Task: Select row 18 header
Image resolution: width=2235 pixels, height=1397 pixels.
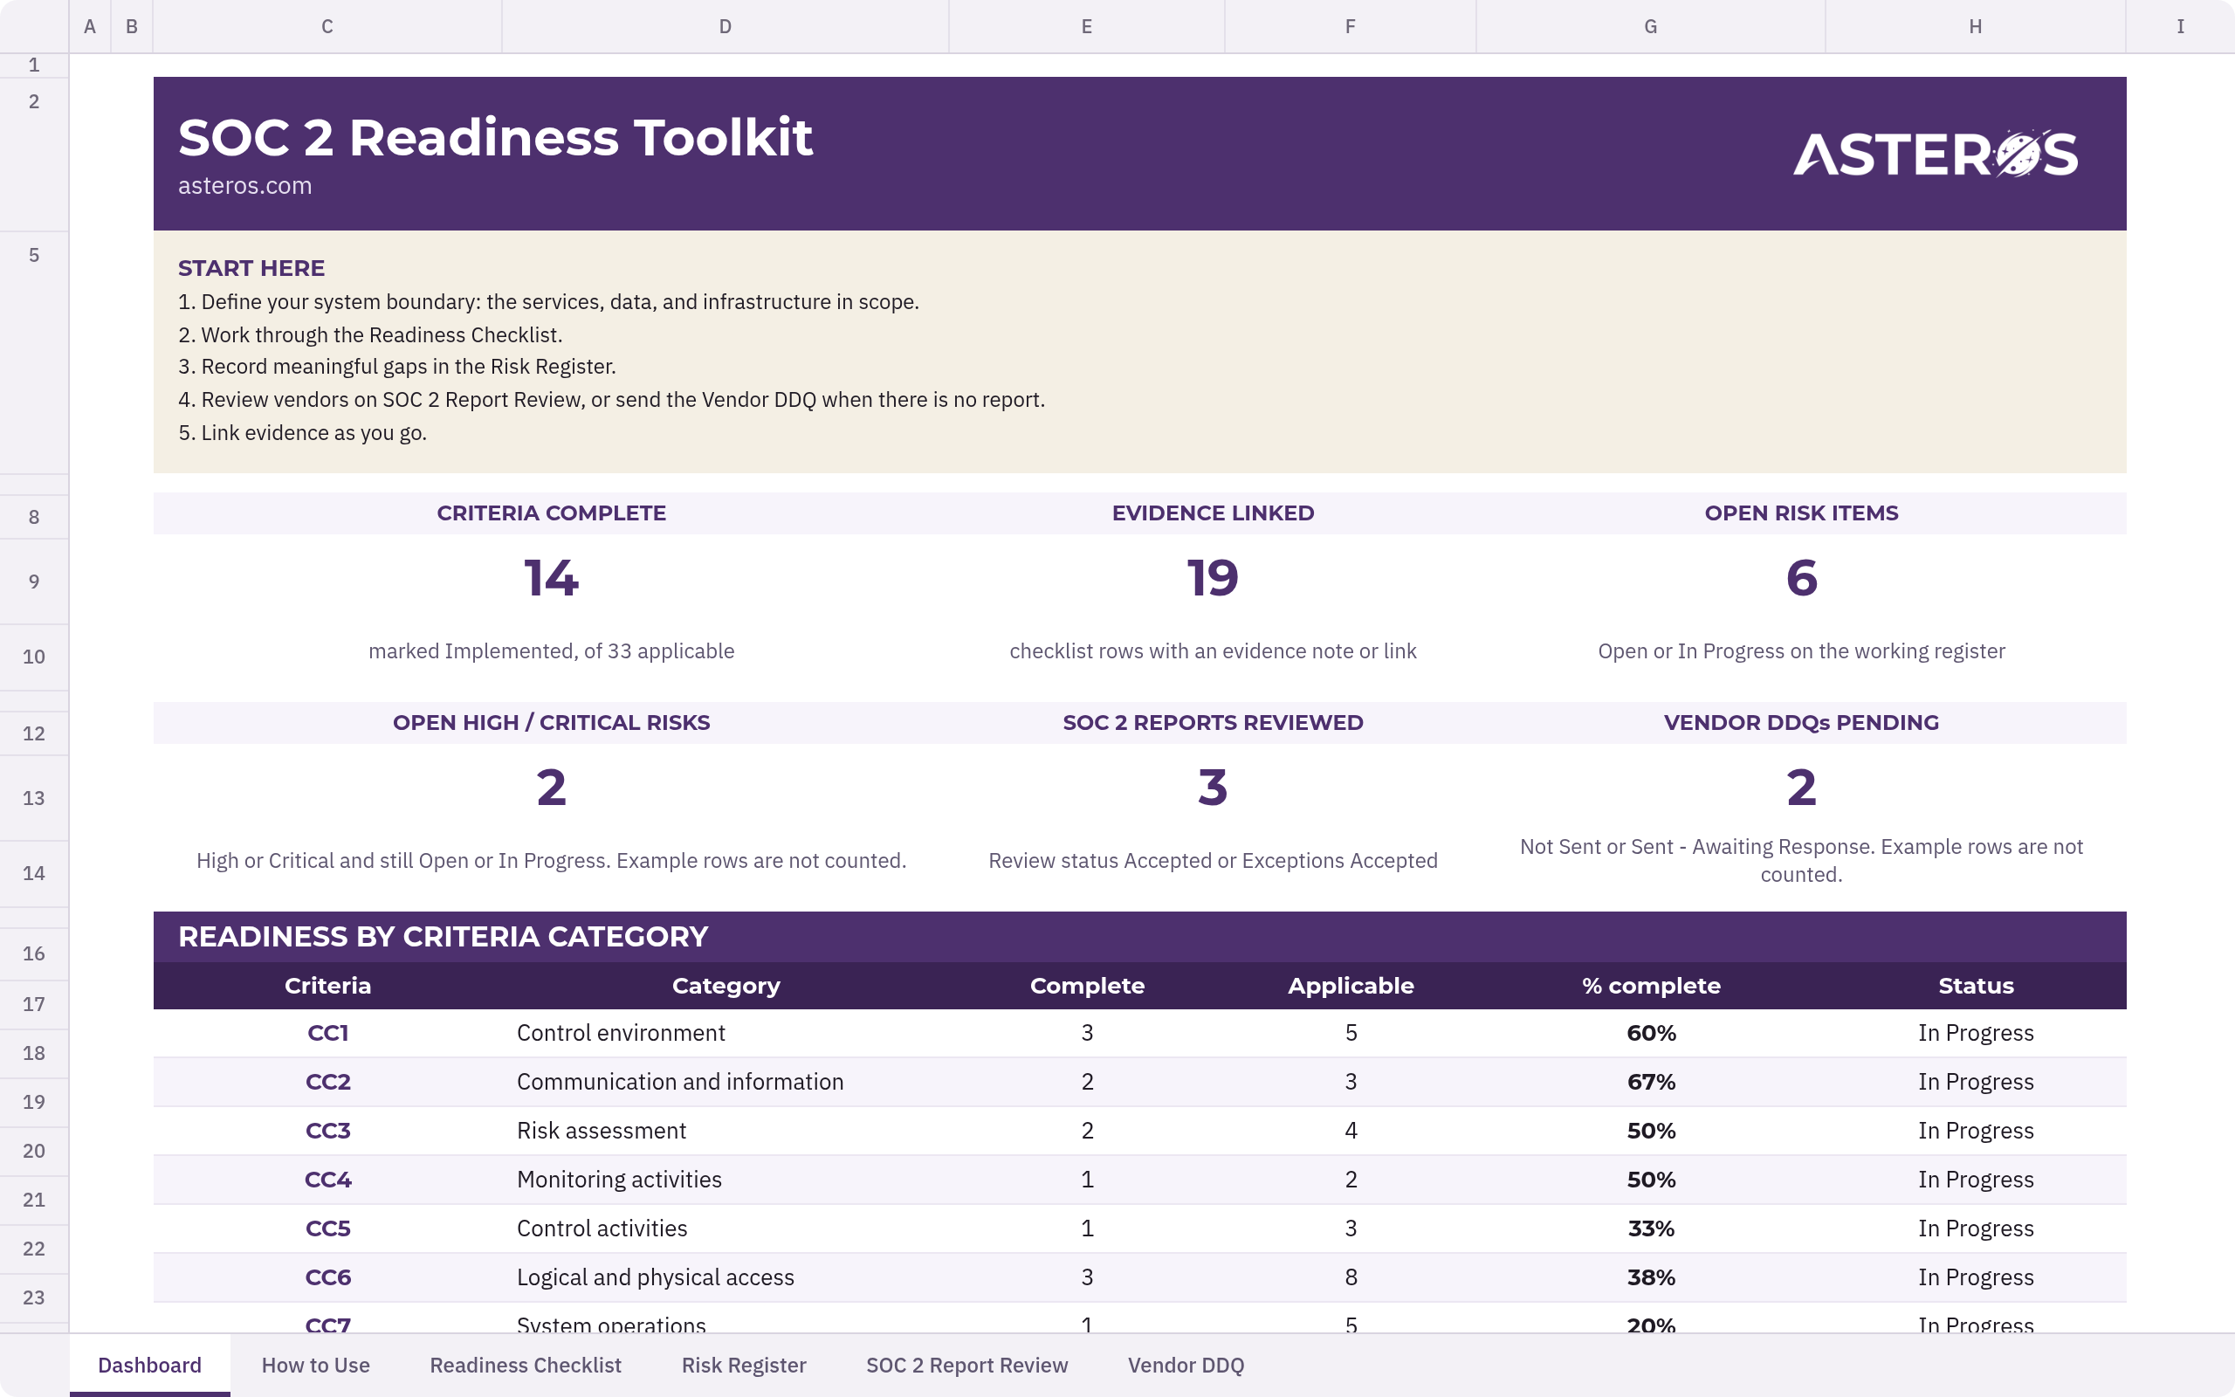Action: (34, 1053)
